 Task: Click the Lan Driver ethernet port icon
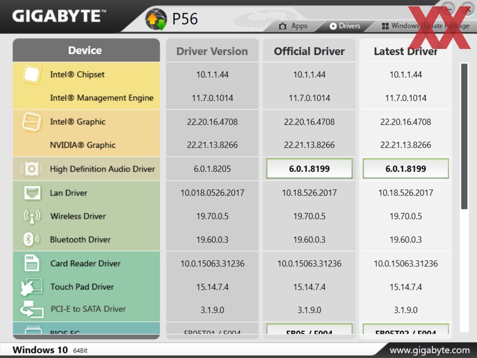(32, 193)
